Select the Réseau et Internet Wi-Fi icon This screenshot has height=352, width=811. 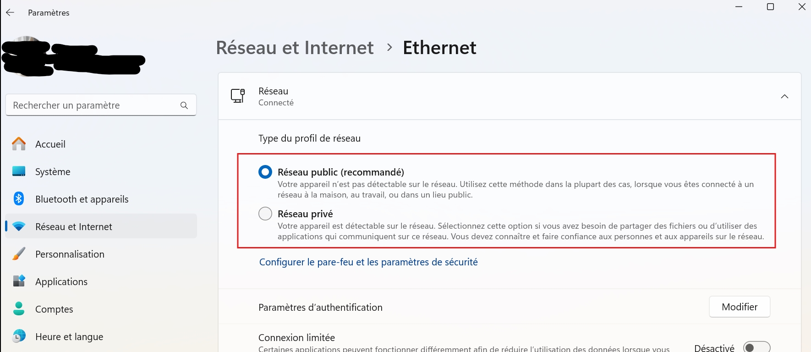[18, 226]
